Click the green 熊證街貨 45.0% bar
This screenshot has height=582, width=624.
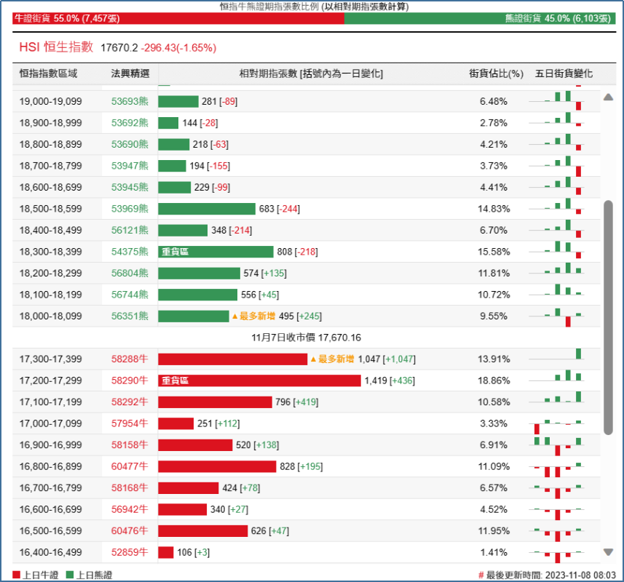(x=479, y=19)
